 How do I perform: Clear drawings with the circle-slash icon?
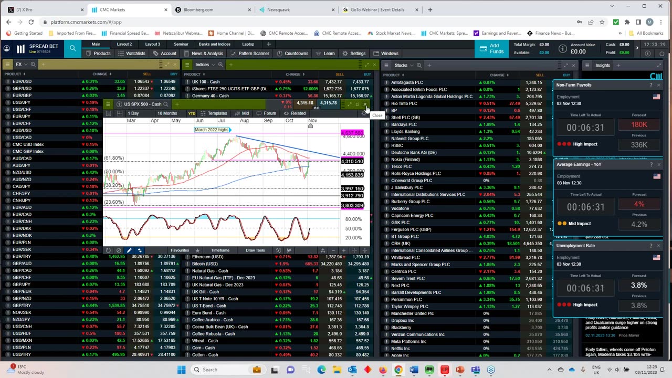pos(119,250)
